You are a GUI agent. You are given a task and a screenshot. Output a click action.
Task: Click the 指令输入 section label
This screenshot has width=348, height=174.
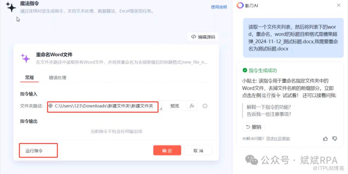tap(29, 94)
